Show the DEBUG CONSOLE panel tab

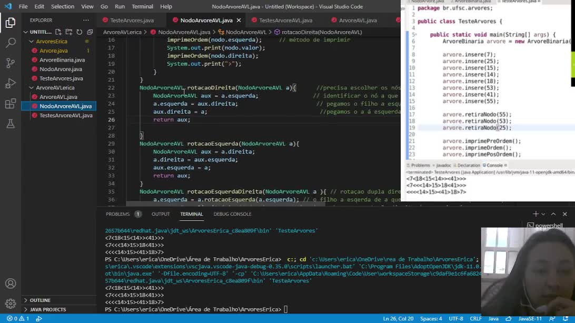point(233,214)
